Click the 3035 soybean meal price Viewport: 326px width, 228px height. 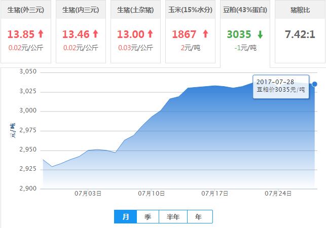[x=239, y=34]
